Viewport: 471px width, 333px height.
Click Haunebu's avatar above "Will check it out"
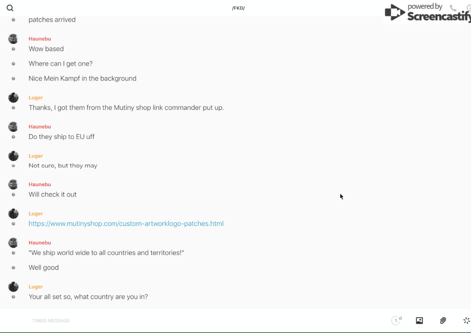(x=13, y=185)
